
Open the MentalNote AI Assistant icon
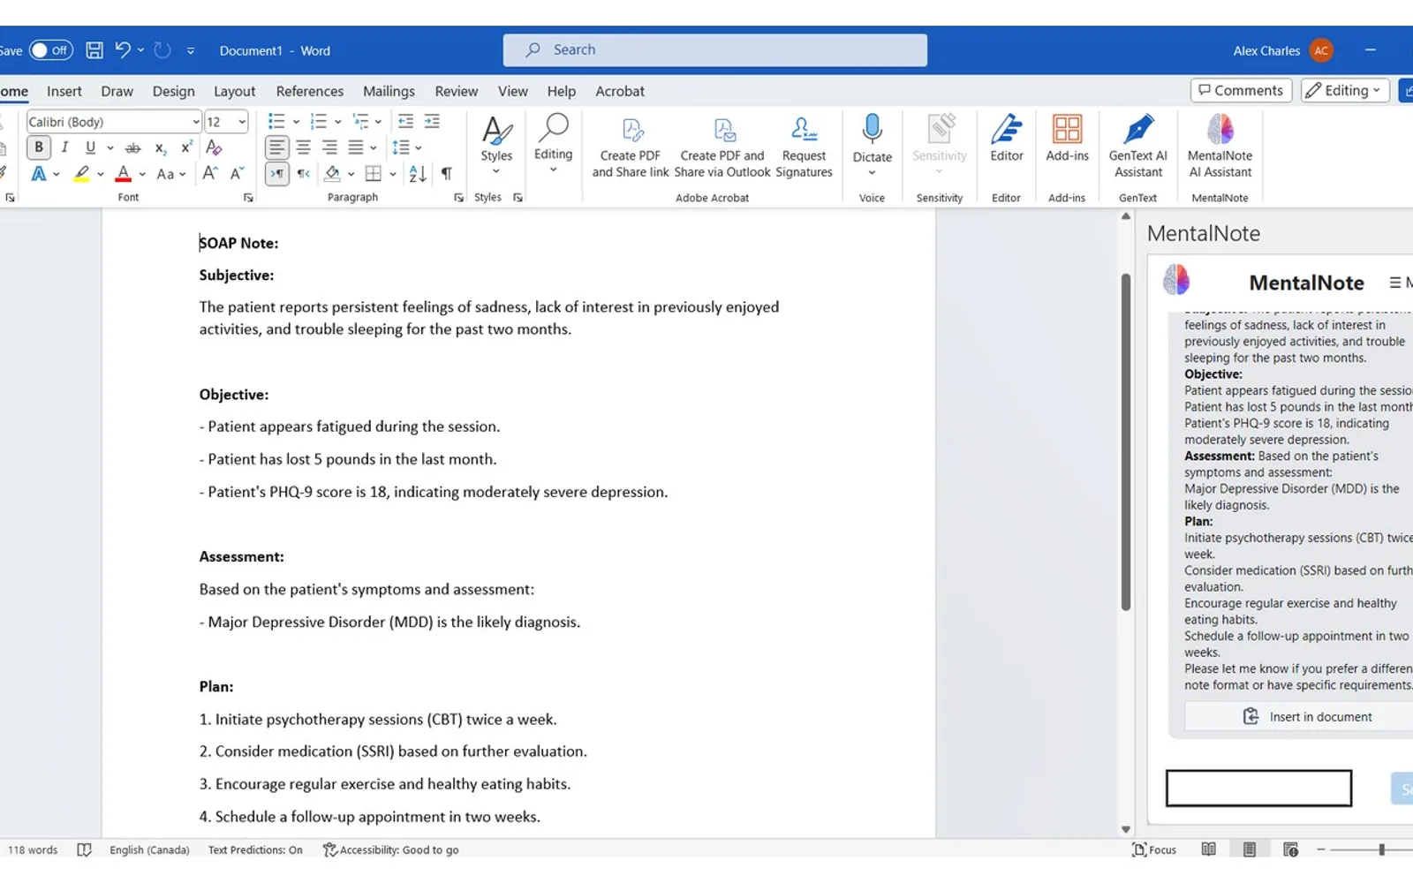(1220, 146)
